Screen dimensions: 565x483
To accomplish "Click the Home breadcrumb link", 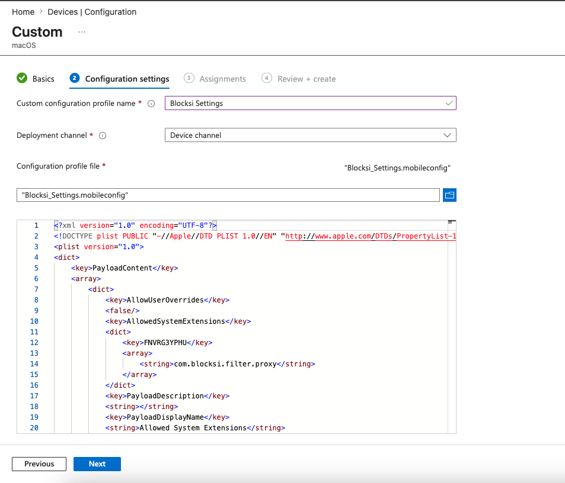I will coord(23,12).
